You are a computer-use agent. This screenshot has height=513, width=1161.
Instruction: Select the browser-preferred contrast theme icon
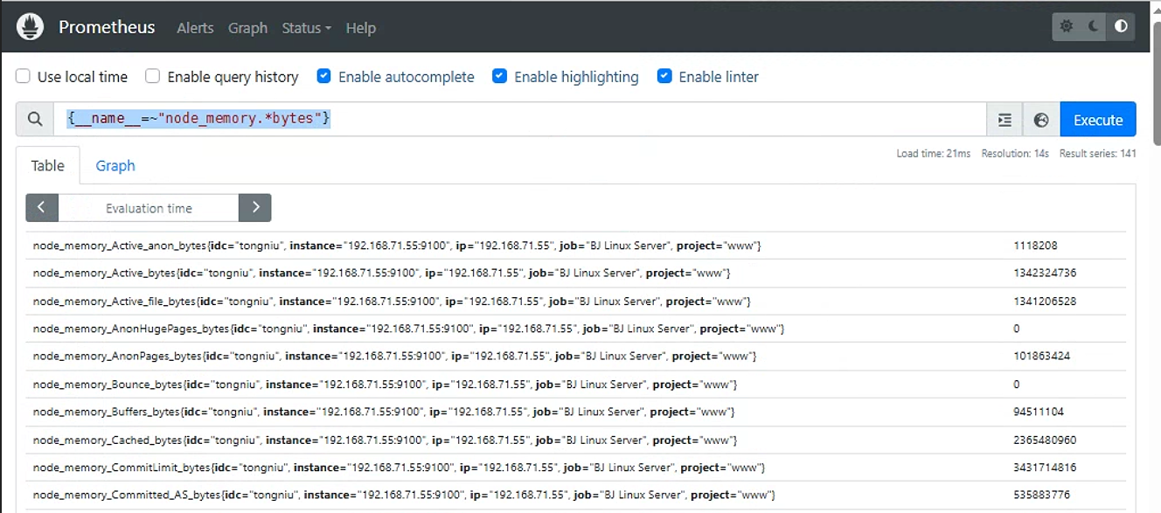pyautogui.click(x=1121, y=27)
